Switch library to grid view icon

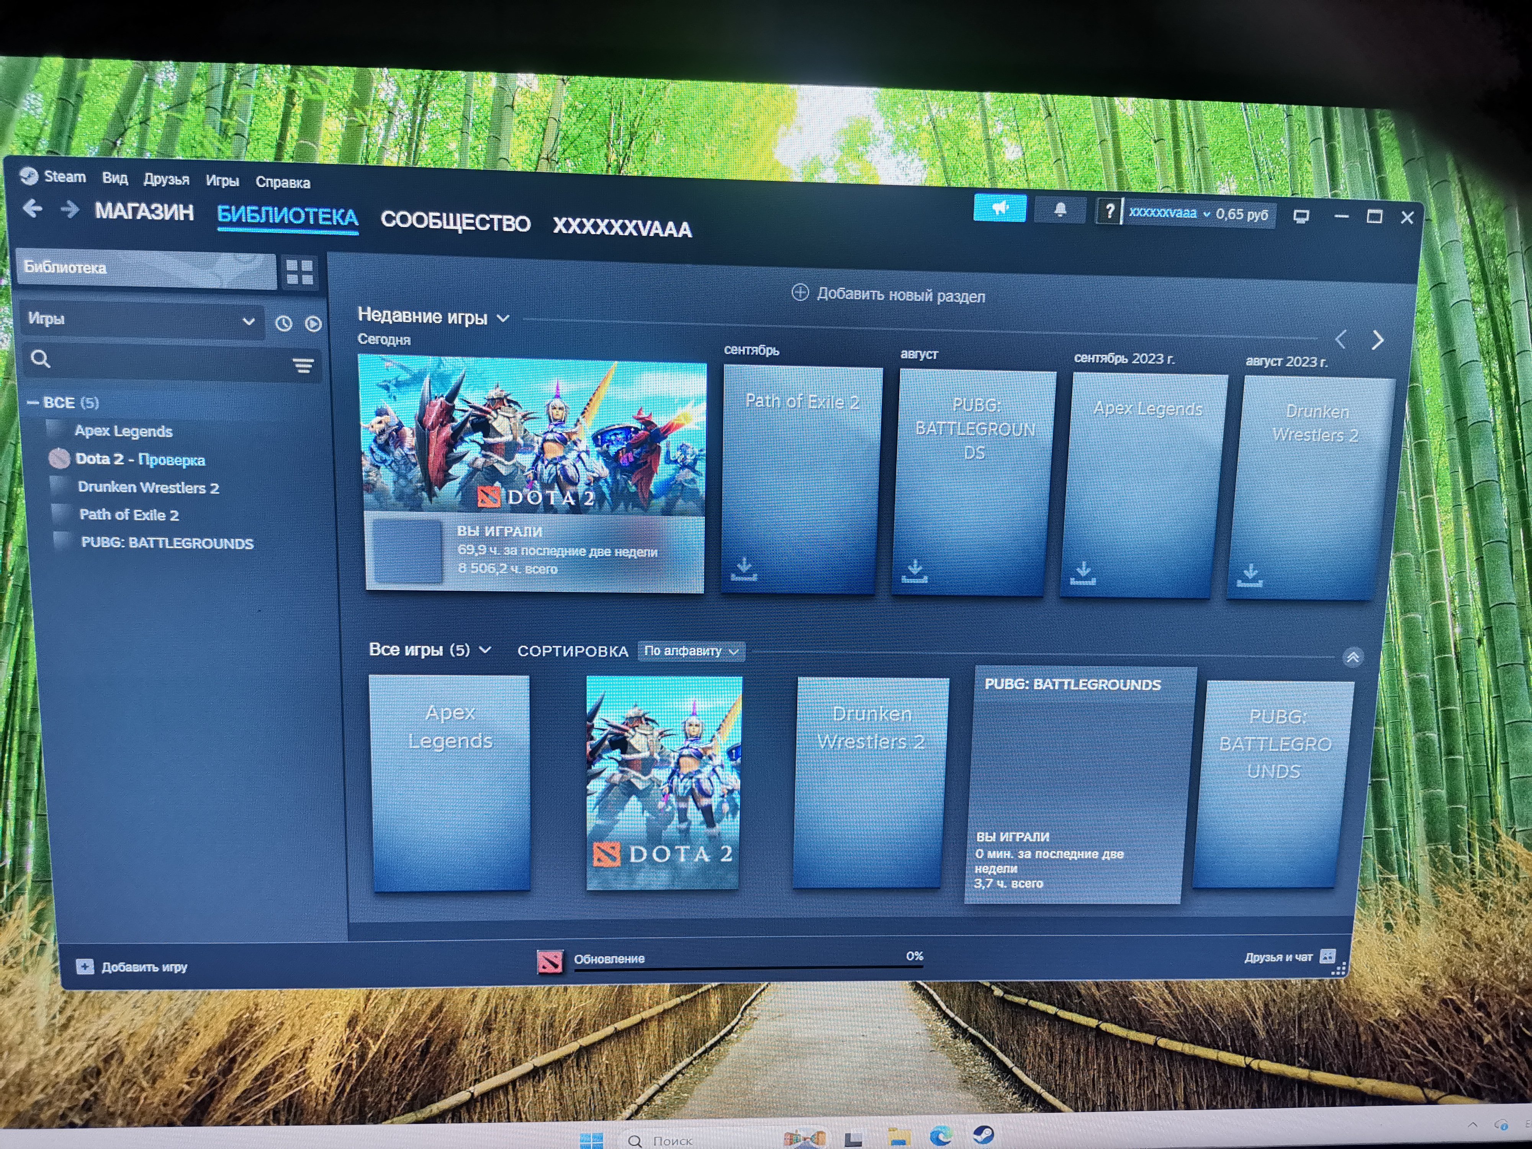coord(299,272)
